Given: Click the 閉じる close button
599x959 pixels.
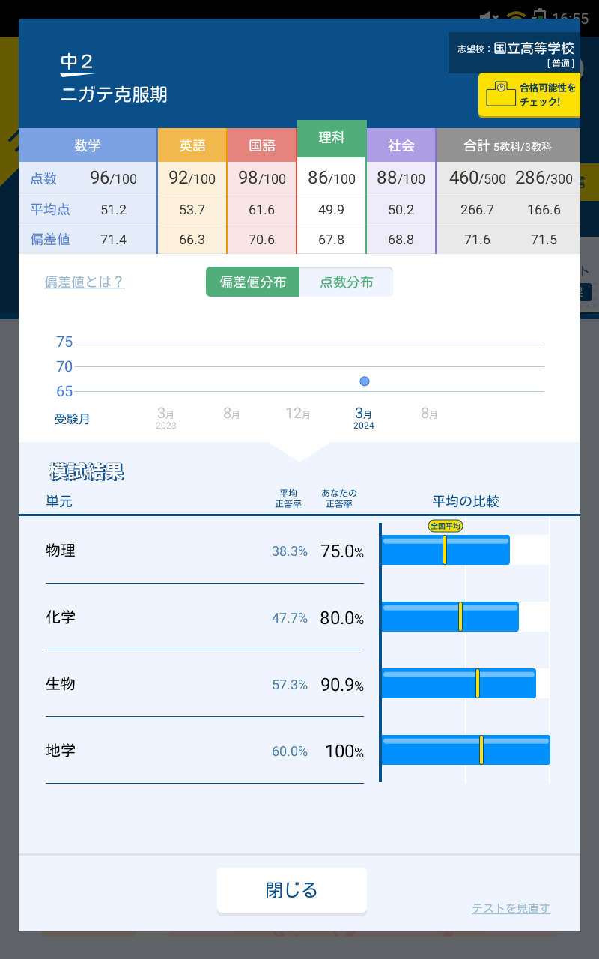Looking at the screenshot, I should tap(292, 890).
